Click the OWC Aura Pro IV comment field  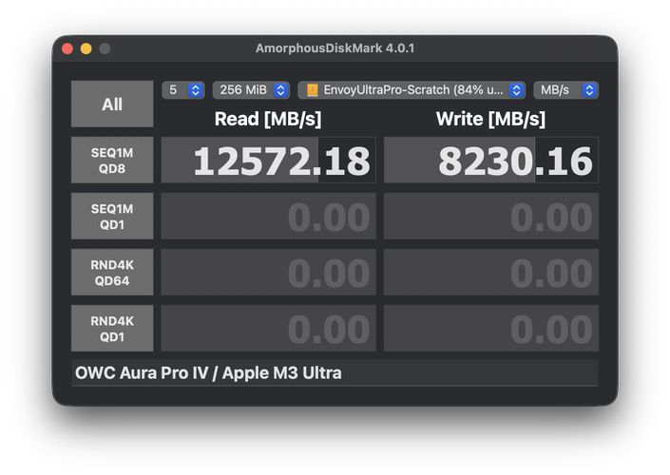(x=335, y=373)
